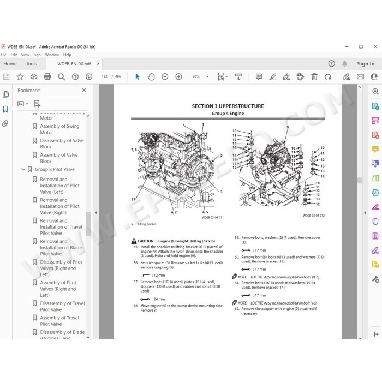Click the Save file icon
Screen dimensions: 382x382
point(6,77)
